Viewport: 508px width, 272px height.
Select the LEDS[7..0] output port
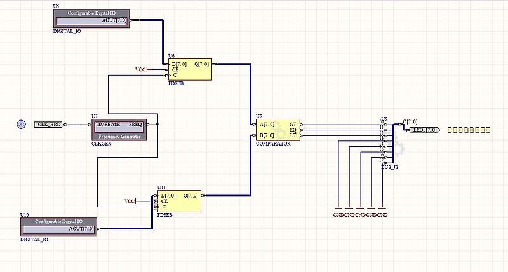pos(424,130)
